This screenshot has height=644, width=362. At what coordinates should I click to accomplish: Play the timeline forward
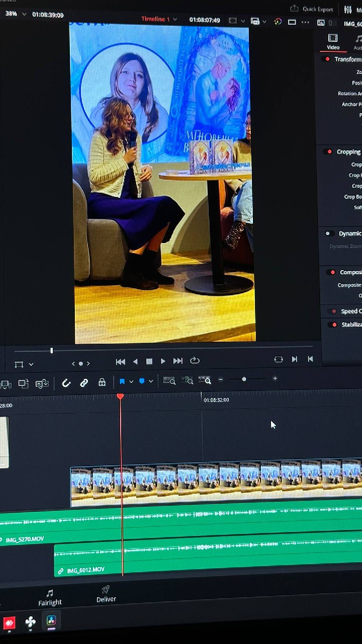[x=163, y=361]
